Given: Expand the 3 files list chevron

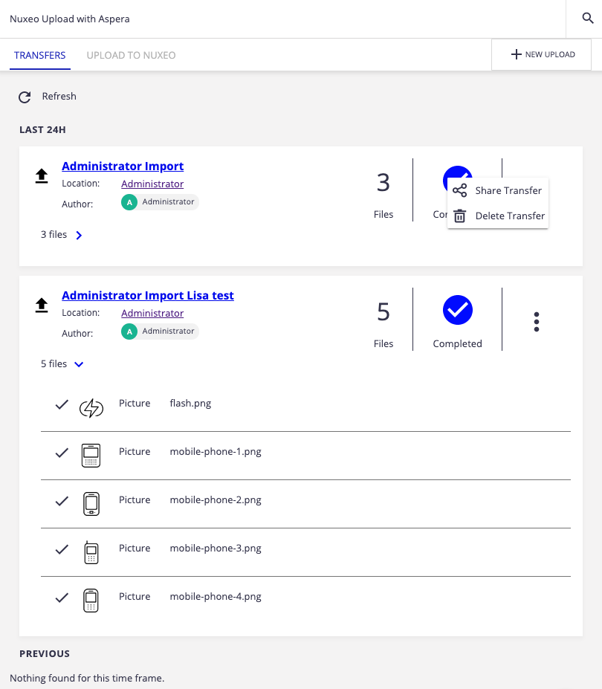Looking at the screenshot, I should tap(79, 236).
